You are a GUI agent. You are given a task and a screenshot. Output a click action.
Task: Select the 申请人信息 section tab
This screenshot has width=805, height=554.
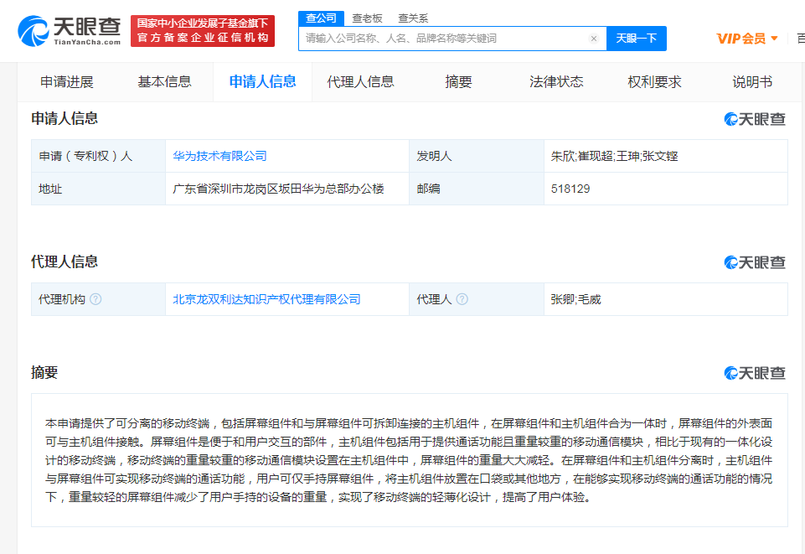262,81
